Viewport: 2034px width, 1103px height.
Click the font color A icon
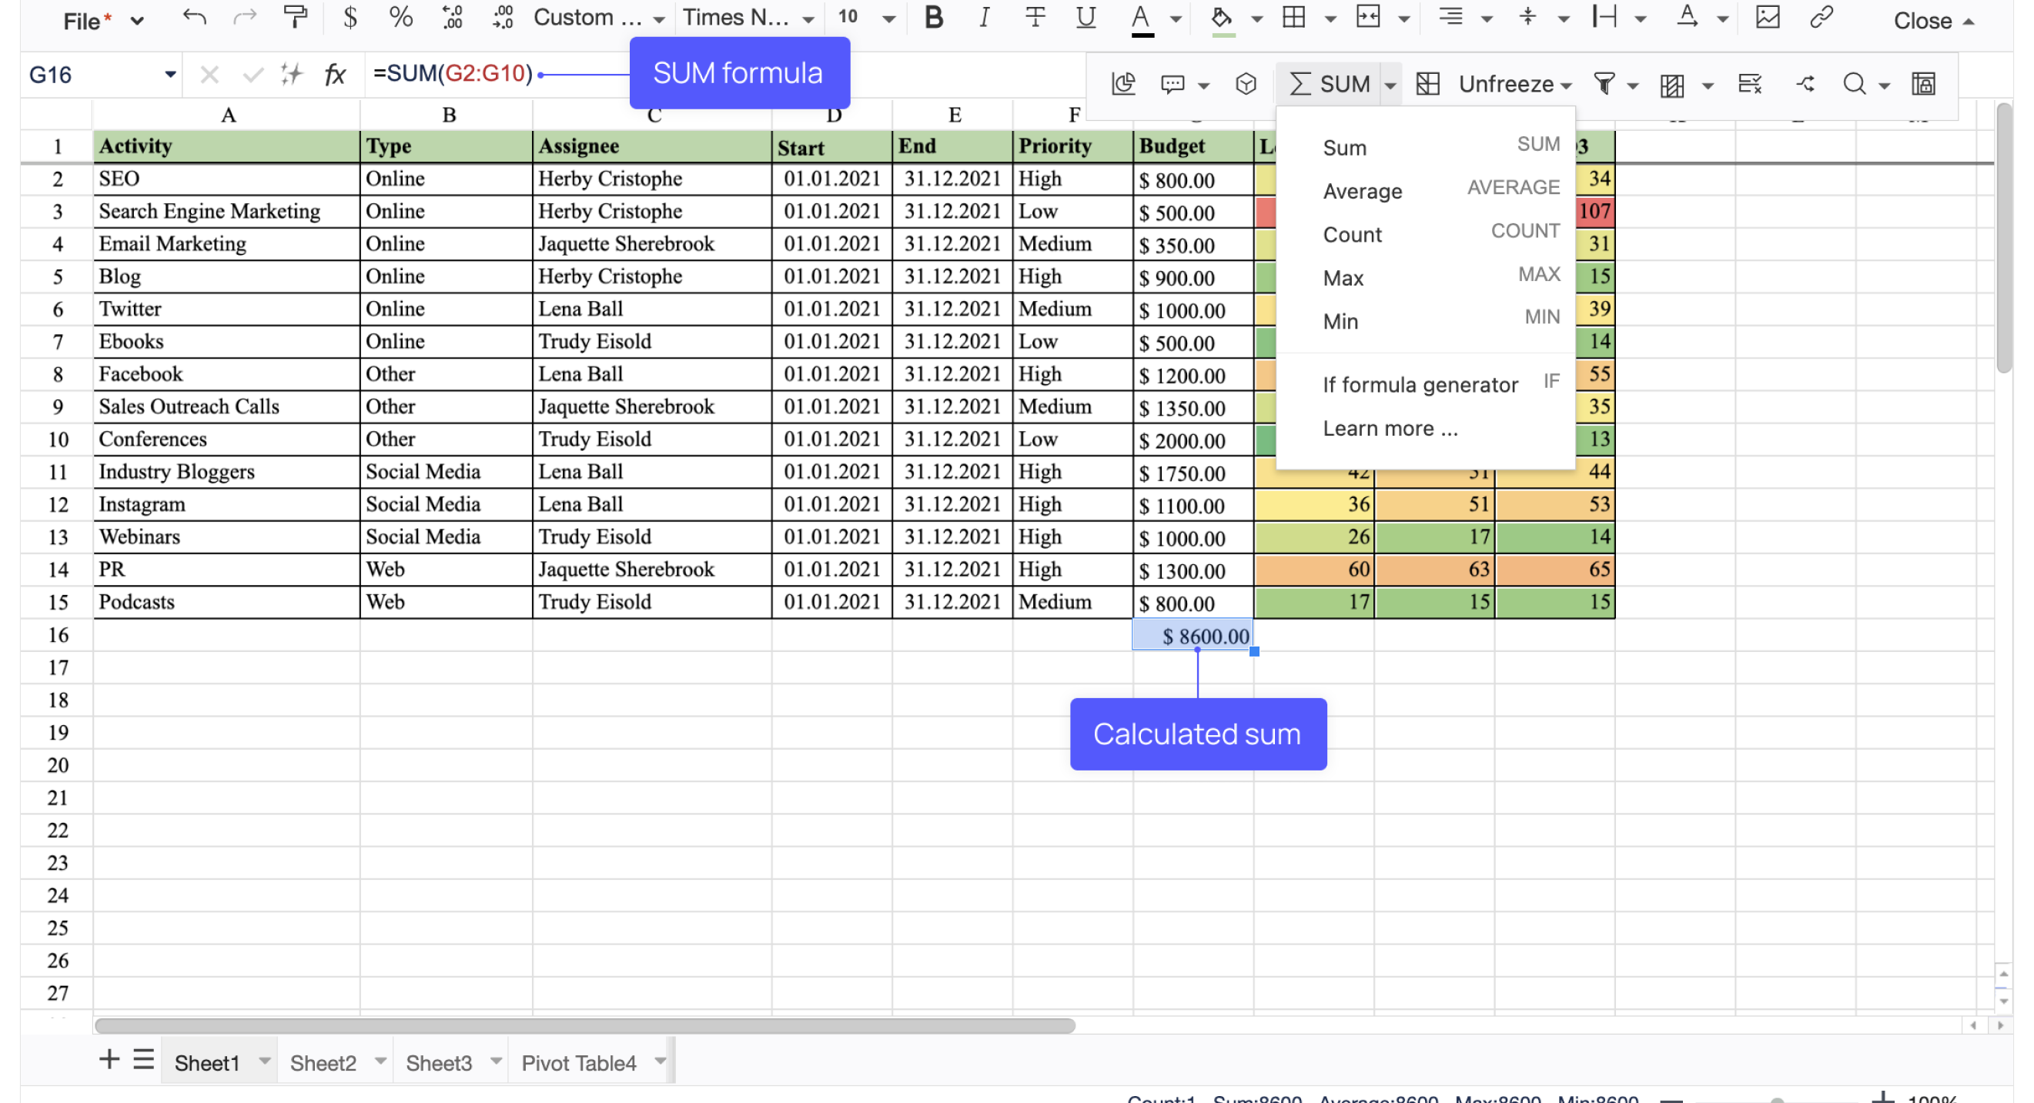(1141, 19)
